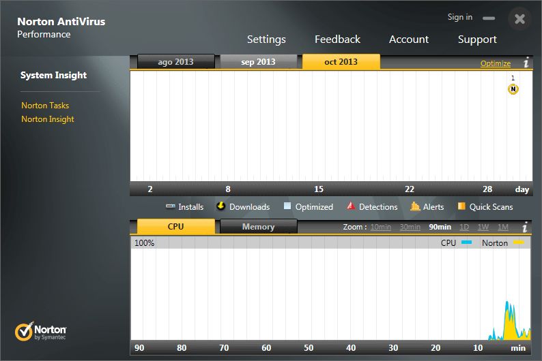Switch to ago 2013 month tab

click(x=175, y=62)
